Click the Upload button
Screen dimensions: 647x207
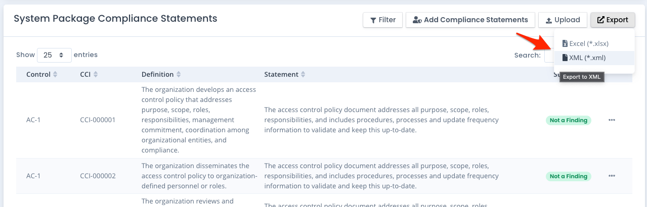click(563, 20)
